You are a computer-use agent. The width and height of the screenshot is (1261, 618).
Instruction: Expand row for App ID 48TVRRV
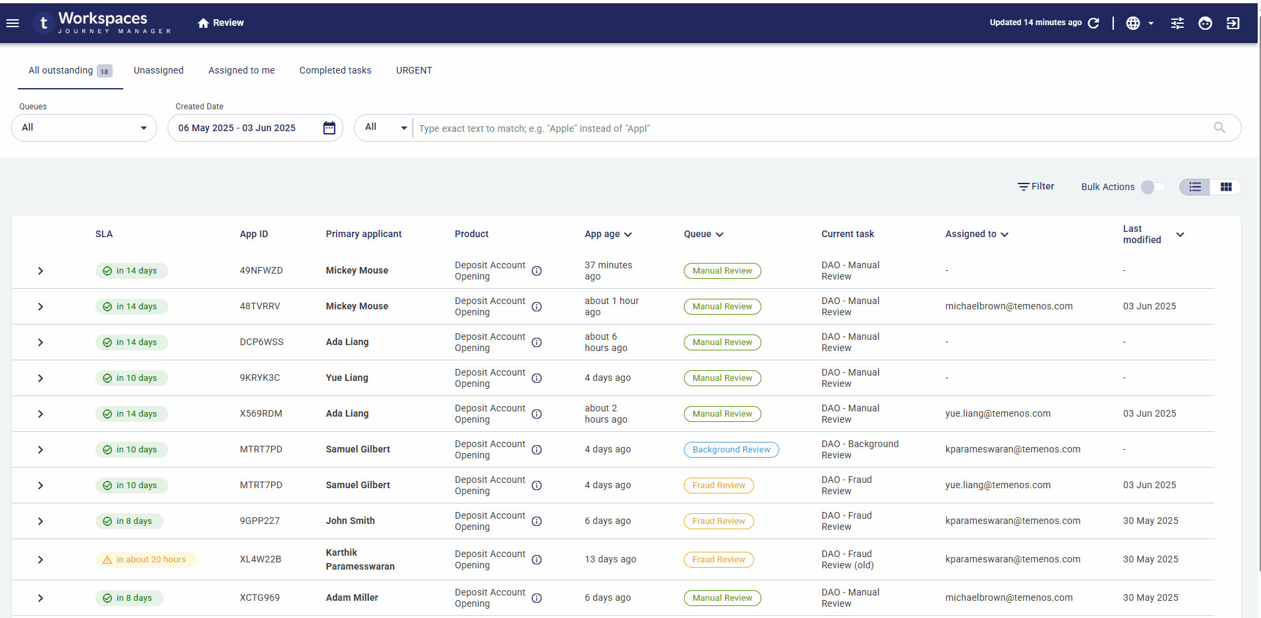(x=40, y=307)
